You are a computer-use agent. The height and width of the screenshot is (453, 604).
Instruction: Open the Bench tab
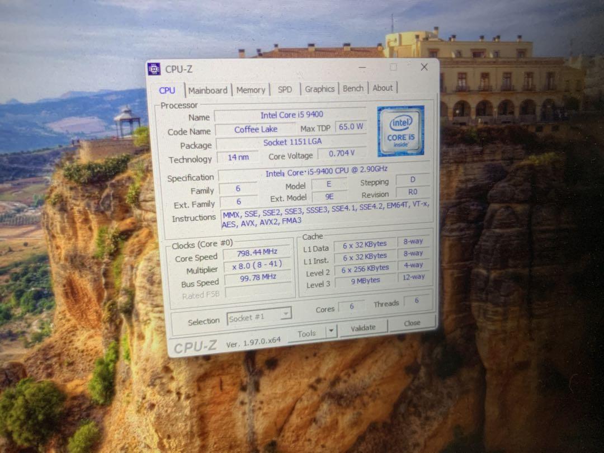point(353,88)
